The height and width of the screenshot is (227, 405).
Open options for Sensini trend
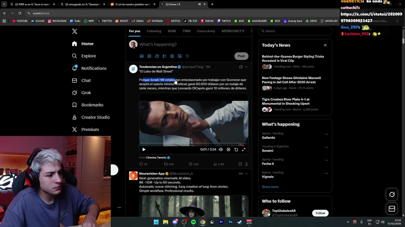tap(327, 147)
